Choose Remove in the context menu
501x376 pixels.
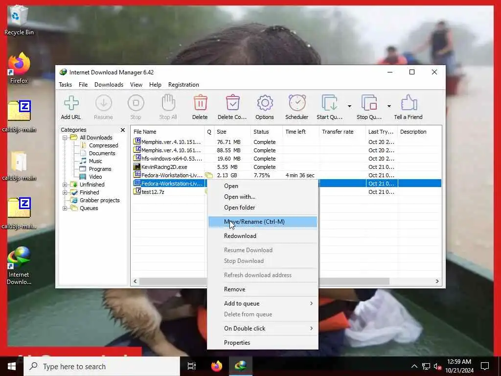pyautogui.click(x=263, y=289)
